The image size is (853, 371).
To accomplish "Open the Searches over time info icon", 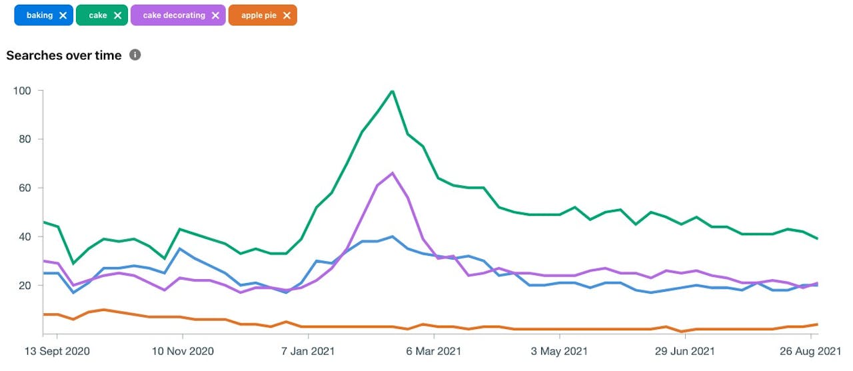I will [x=135, y=55].
